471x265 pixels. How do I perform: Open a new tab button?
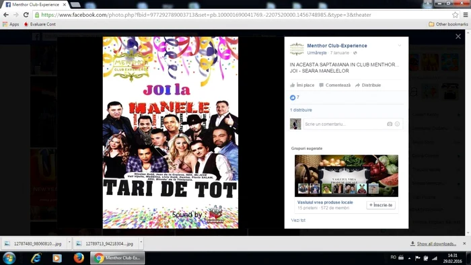(x=75, y=5)
